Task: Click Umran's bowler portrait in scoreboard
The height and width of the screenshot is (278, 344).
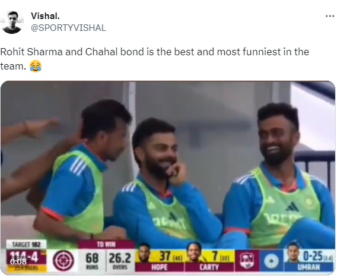Action: pyautogui.click(x=294, y=252)
